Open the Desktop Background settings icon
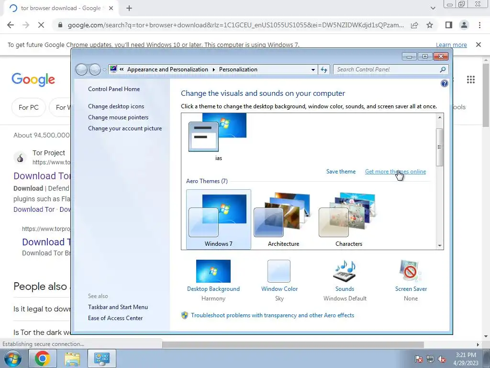Image resolution: width=490 pixels, height=368 pixels. [x=213, y=271]
